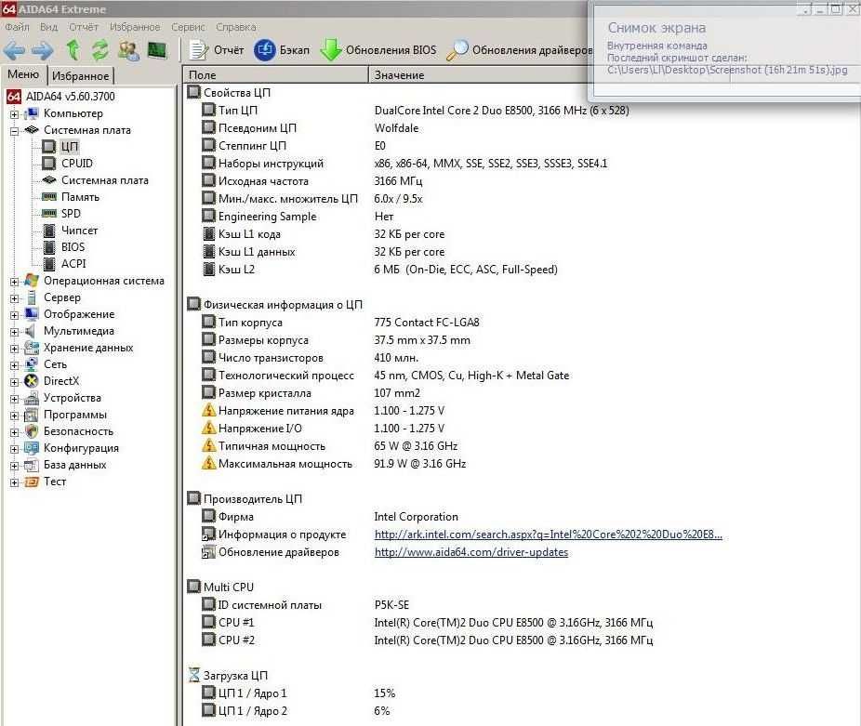
Task: Expand the Операционная система node
Action: pyautogui.click(x=14, y=282)
